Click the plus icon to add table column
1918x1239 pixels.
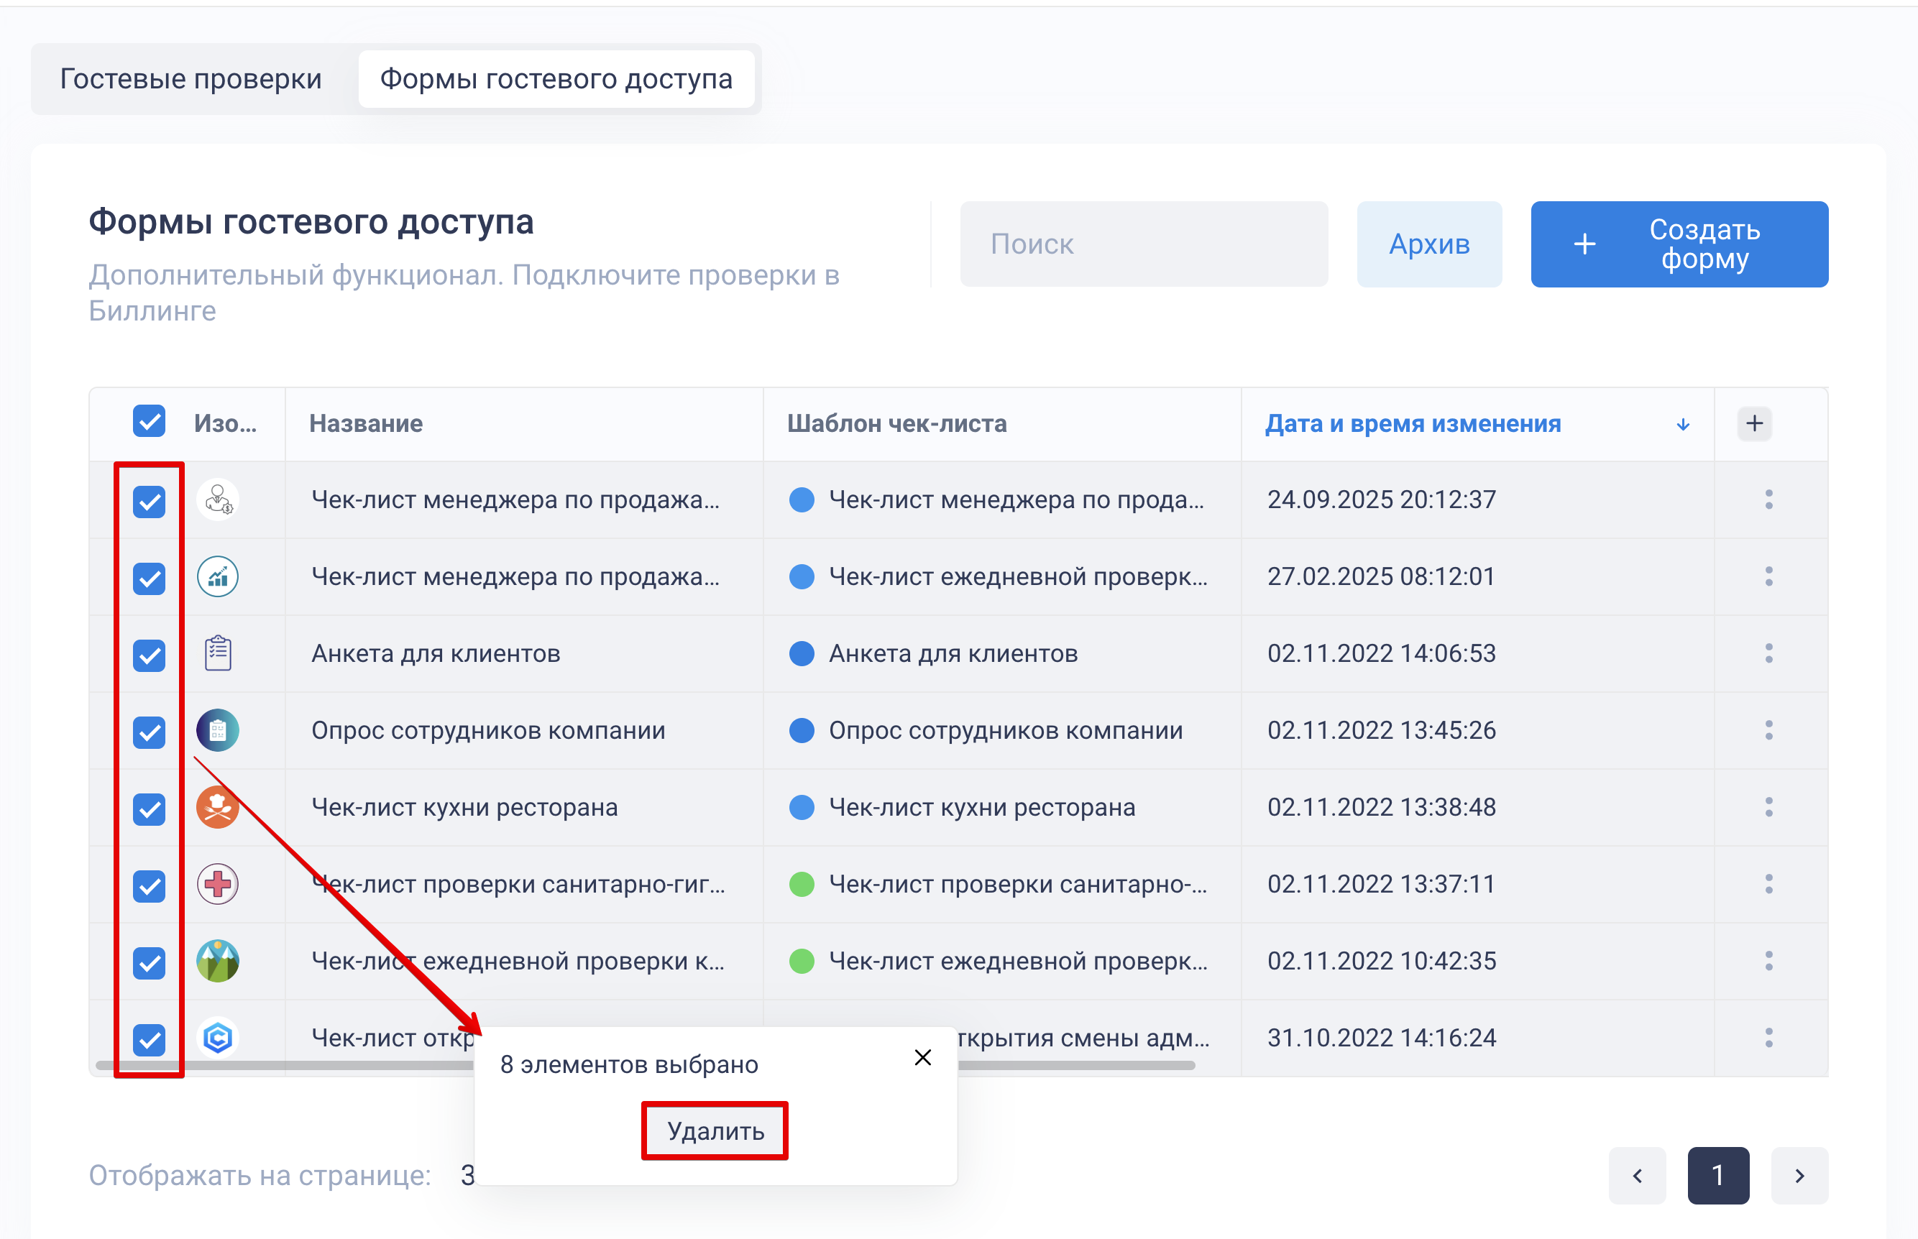coord(1755,423)
